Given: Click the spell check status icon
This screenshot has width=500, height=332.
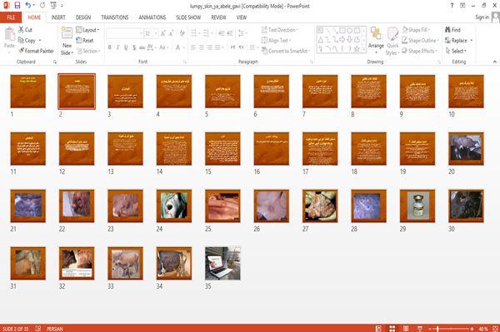Looking at the screenshot, I should [38, 329].
